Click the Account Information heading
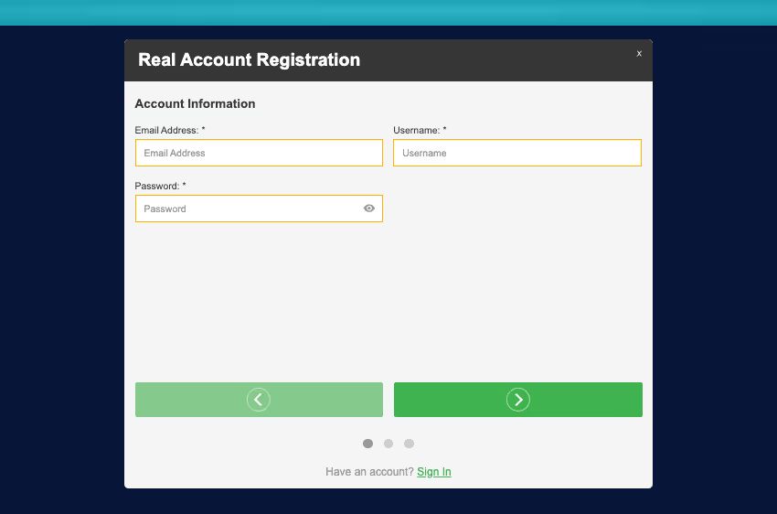This screenshot has width=777, height=514. click(x=196, y=103)
